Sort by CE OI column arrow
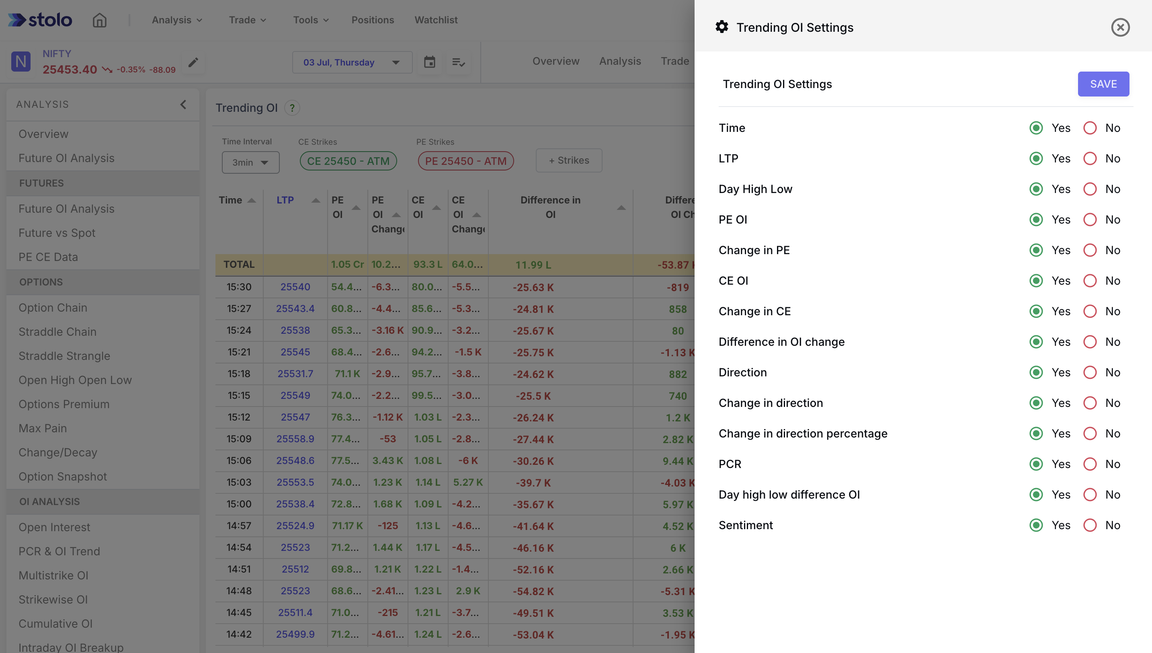The width and height of the screenshot is (1152, 653). tap(437, 207)
